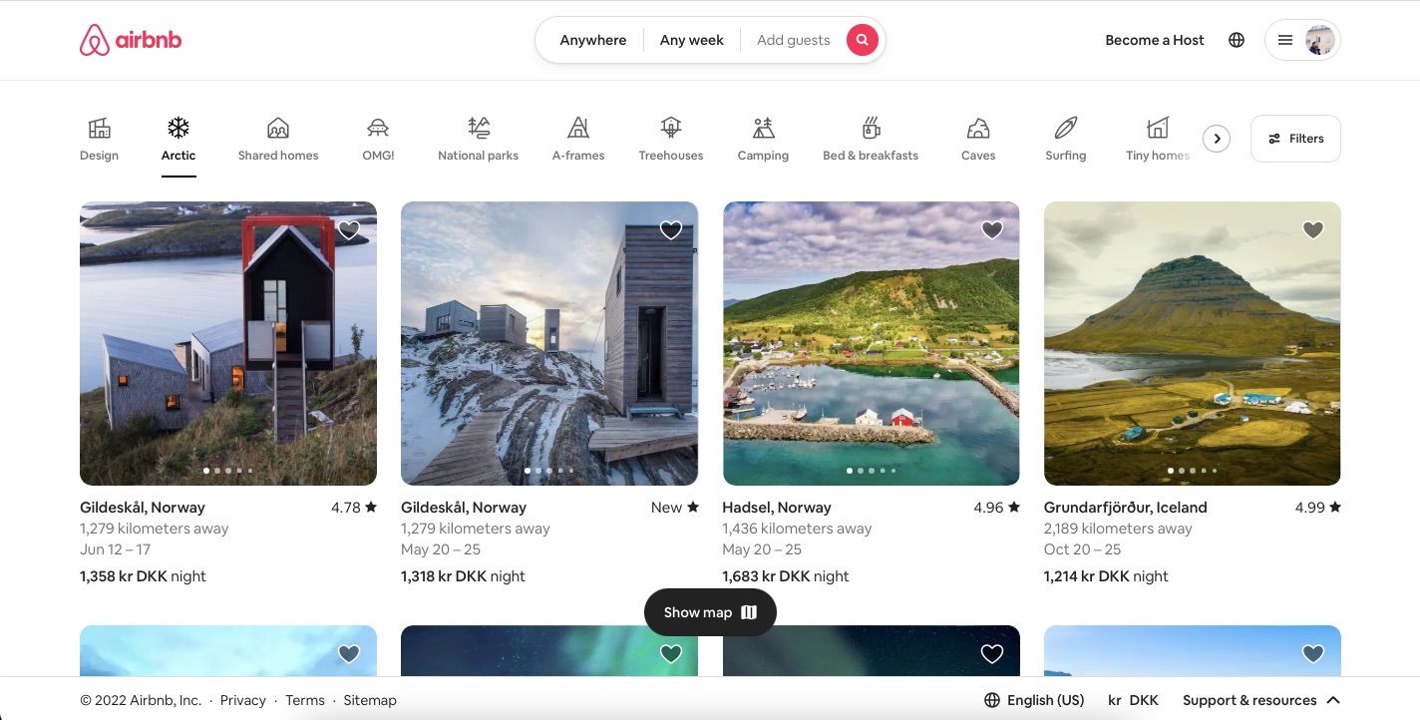The image size is (1420, 720).
Task: Click the red search magnifier icon
Action: pyautogui.click(x=862, y=40)
